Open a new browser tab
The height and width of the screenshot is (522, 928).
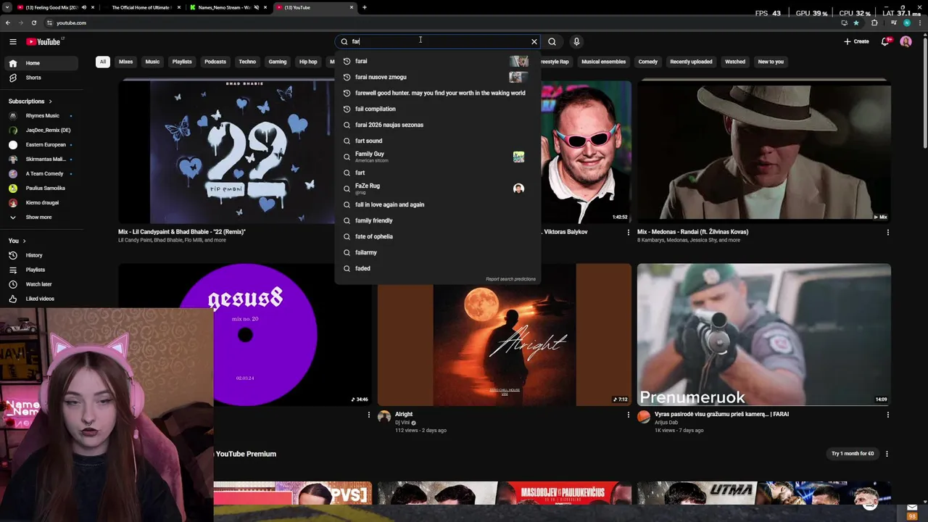pyautogui.click(x=365, y=7)
